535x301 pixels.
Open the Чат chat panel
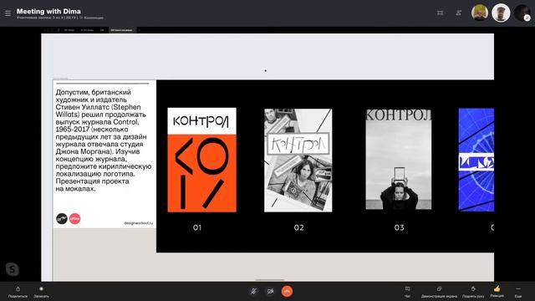pos(407,292)
